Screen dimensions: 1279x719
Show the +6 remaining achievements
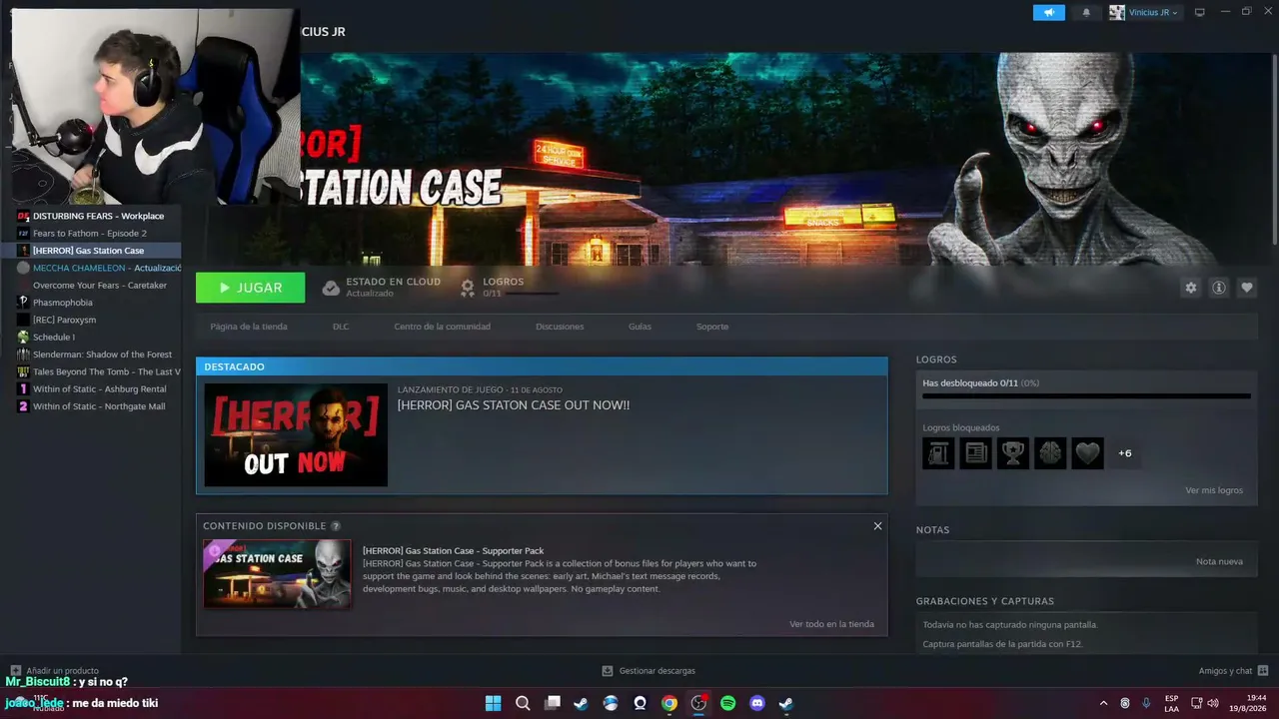(1125, 453)
